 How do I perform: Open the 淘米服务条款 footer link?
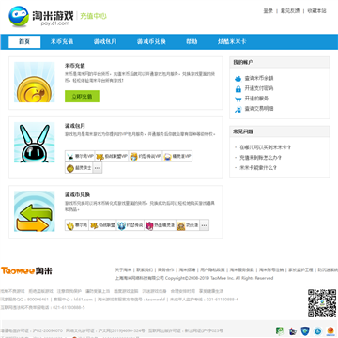(x=242, y=270)
